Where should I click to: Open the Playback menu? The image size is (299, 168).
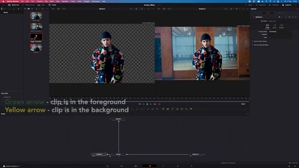pos(65,1)
